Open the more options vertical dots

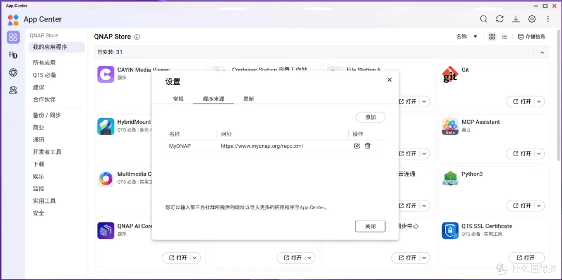(547, 19)
